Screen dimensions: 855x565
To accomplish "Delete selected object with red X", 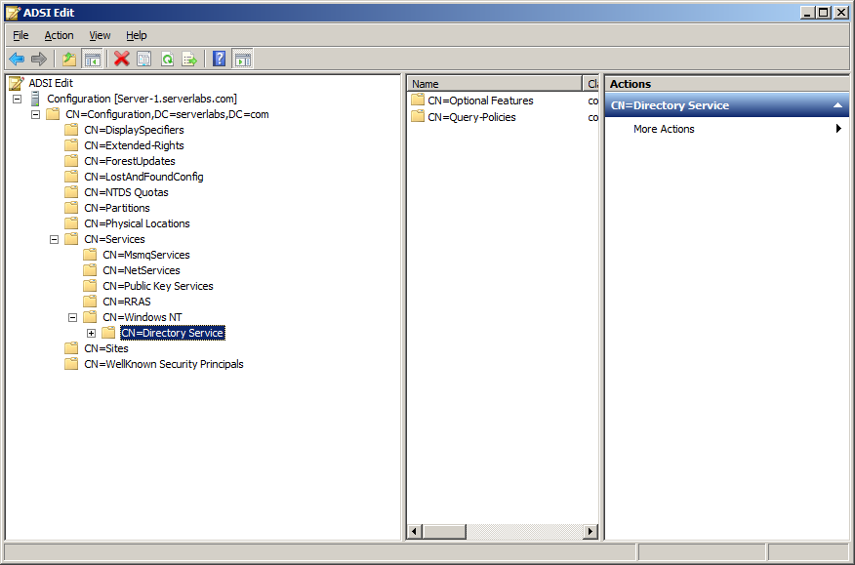I will pyautogui.click(x=122, y=59).
